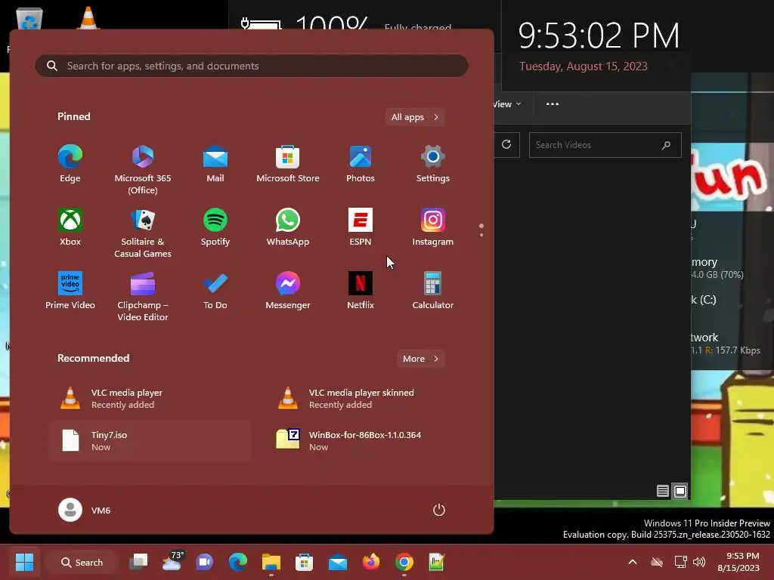Focus the Start menu search box
774x580 pixels.
pos(251,66)
